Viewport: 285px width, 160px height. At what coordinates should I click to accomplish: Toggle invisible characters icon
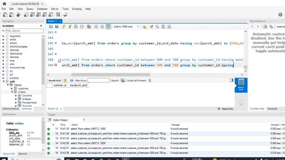tap(163, 27)
